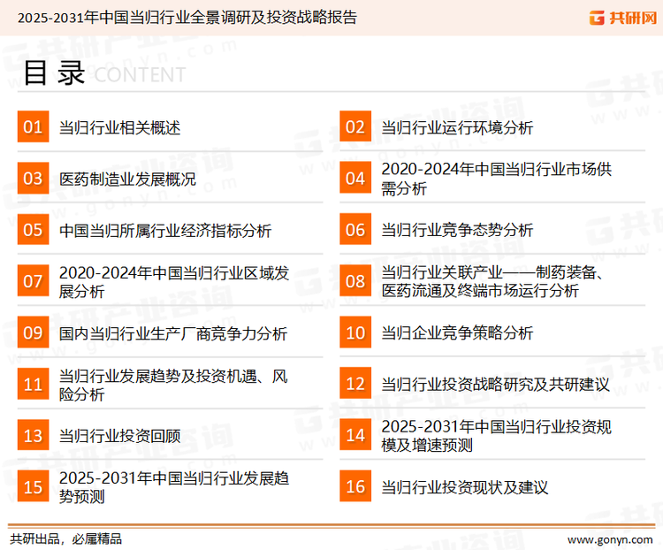Click the 16 chapter number box
This screenshot has height=550, width=663.
(x=355, y=486)
